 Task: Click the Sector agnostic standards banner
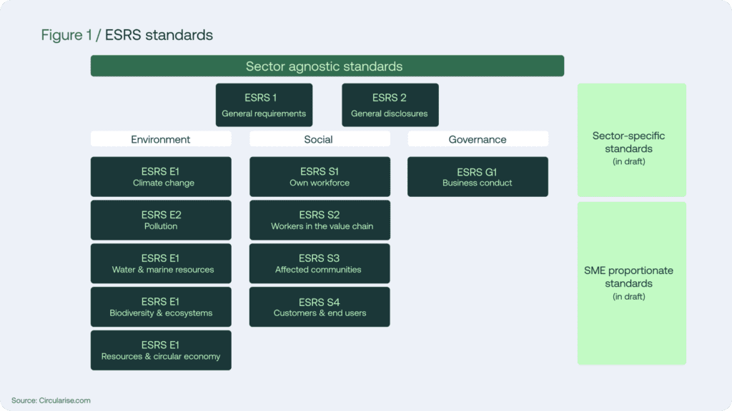(327, 66)
